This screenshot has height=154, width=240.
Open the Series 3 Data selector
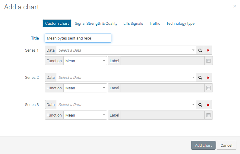click(x=126, y=105)
